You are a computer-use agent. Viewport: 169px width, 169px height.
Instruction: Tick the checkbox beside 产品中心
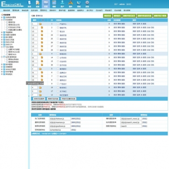pos(58,24)
